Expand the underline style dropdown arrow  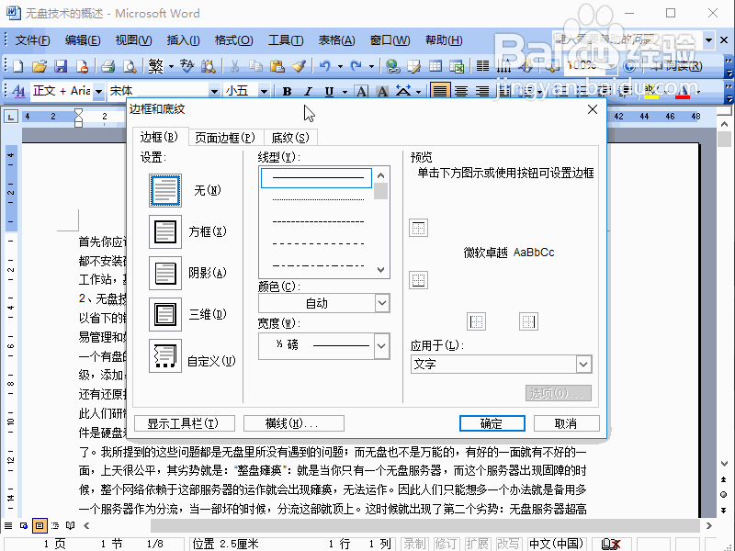[345, 91]
